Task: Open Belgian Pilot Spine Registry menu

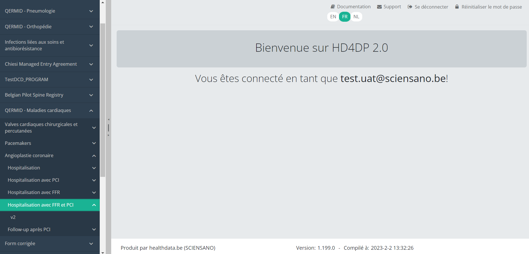Action: (x=50, y=95)
